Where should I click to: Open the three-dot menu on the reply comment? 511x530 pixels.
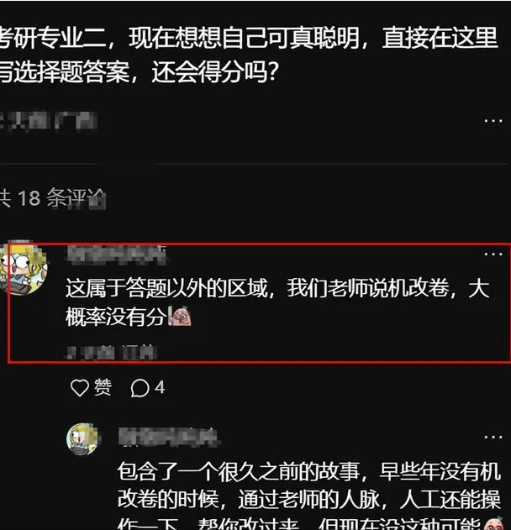click(x=493, y=437)
